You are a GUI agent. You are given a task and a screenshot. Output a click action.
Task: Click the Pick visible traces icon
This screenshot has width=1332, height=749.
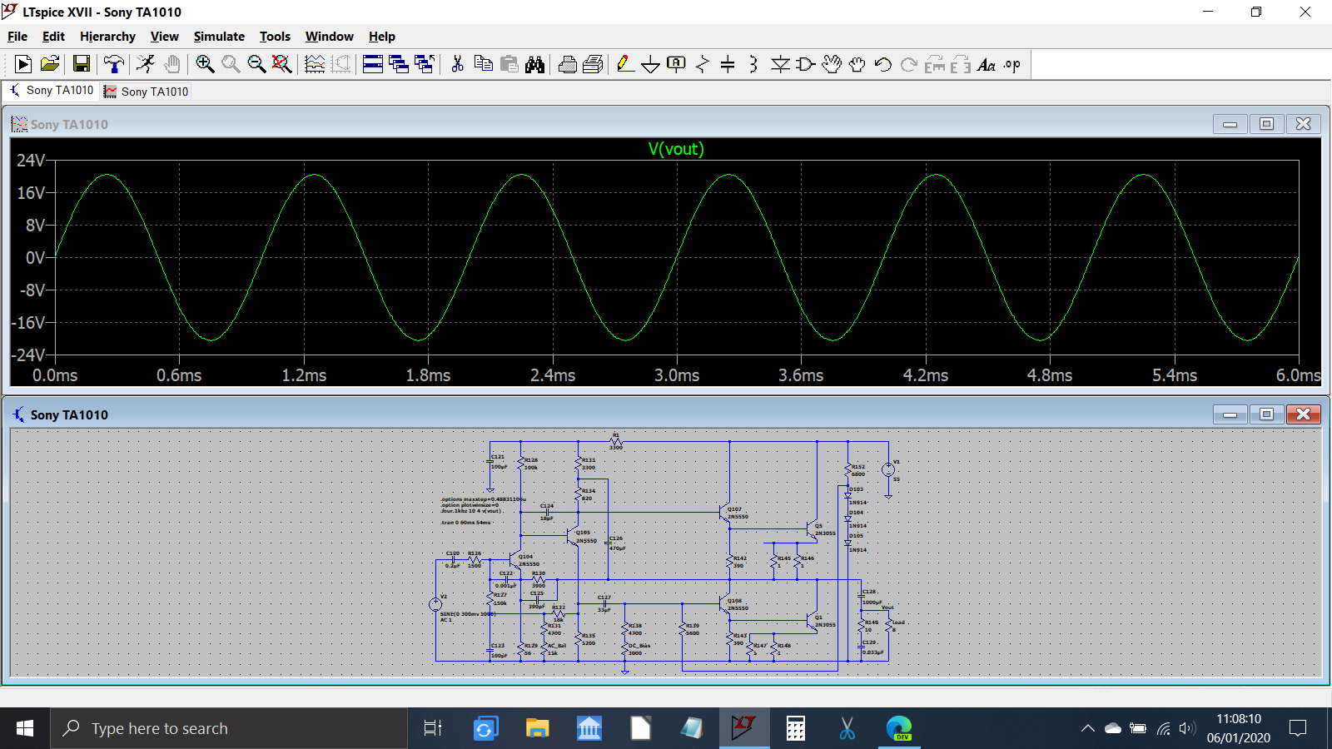pos(315,64)
